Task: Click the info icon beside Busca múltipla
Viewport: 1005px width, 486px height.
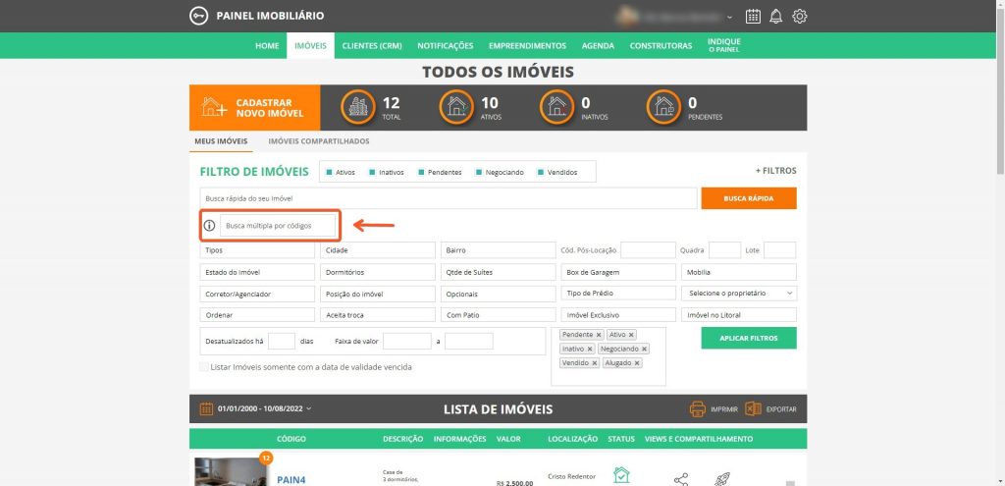Action: [209, 226]
